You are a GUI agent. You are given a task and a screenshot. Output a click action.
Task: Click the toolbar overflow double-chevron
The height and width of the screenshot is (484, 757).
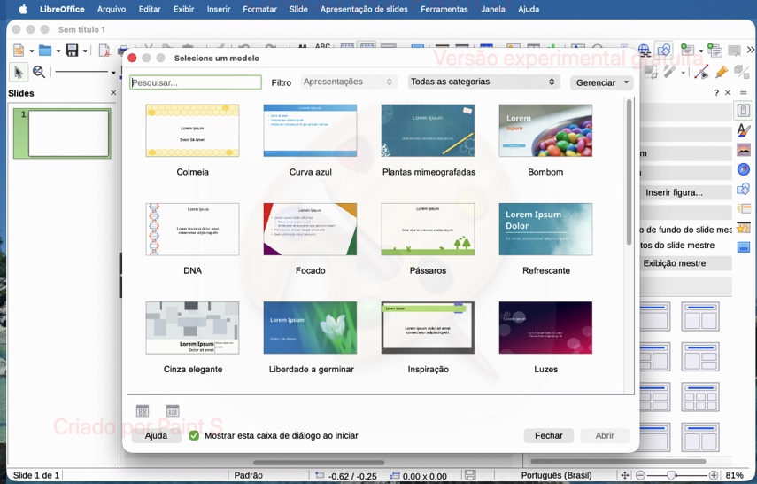(x=750, y=50)
